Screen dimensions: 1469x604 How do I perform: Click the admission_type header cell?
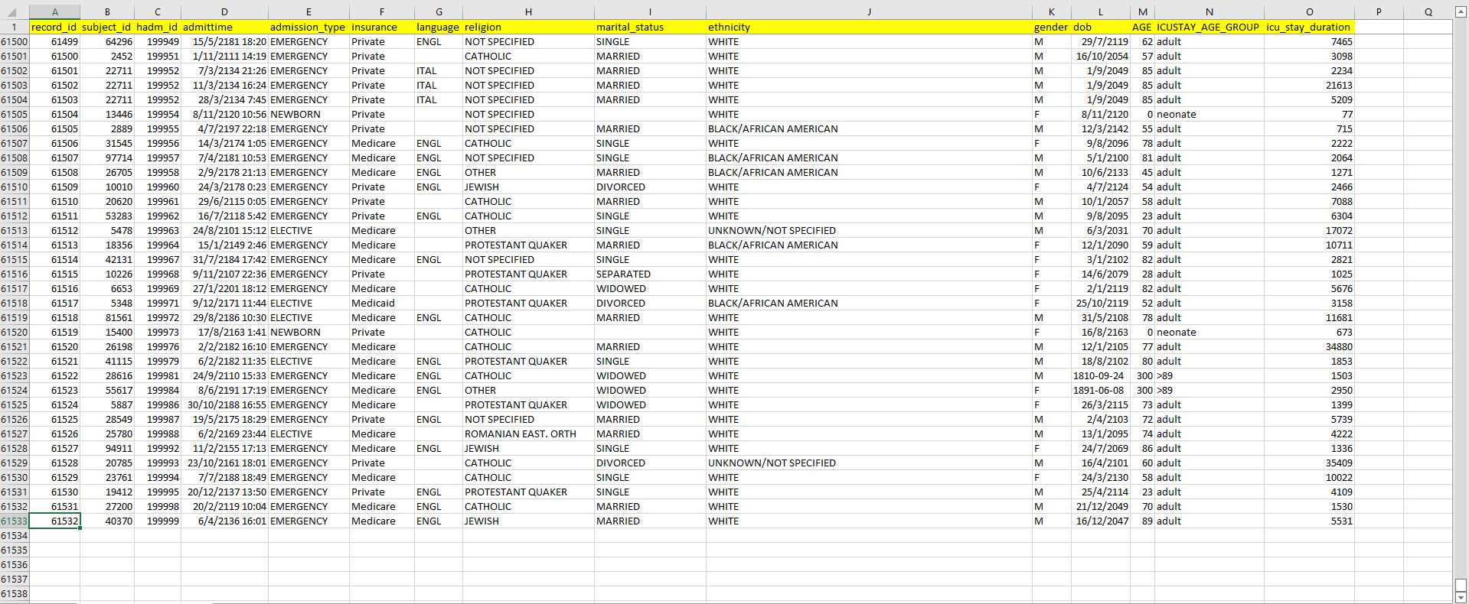tap(308, 27)
